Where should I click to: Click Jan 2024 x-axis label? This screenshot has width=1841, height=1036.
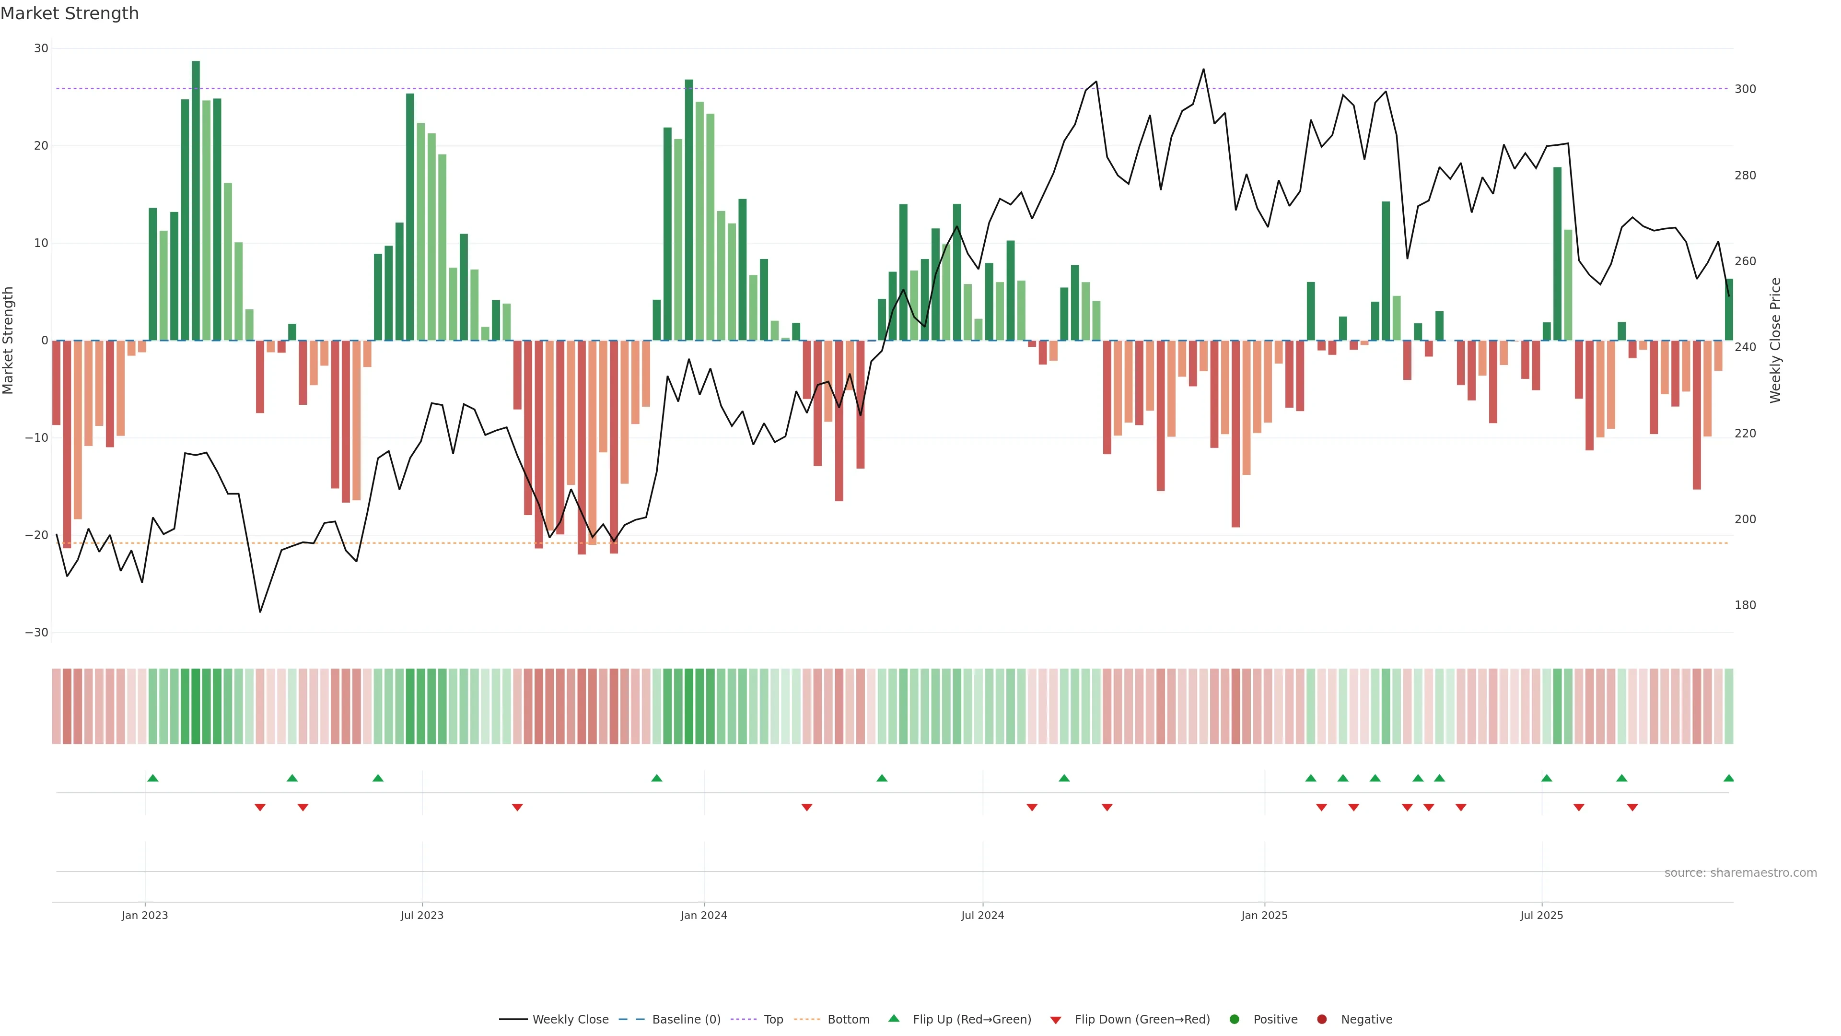tap(704, 915)
